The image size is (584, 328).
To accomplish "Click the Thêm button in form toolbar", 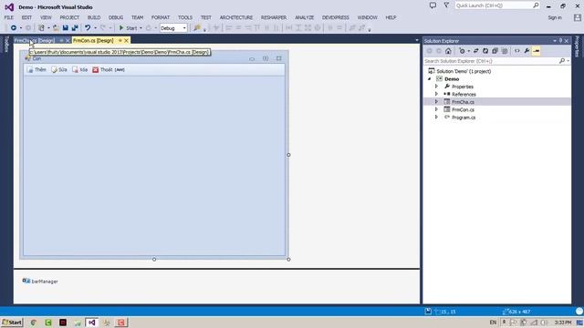I will click(36, 69).
